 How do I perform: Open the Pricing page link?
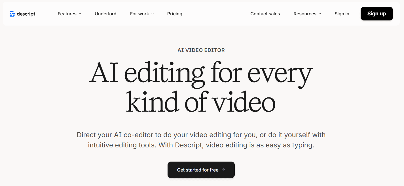pos(175,14)
